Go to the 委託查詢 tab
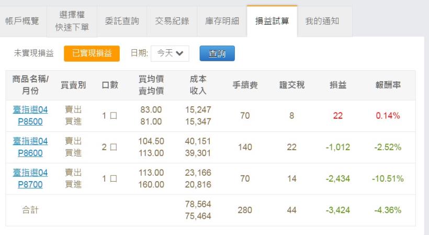 click(121, 21)
